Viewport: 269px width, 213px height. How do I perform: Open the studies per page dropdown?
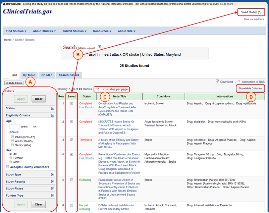pos(100,89)
